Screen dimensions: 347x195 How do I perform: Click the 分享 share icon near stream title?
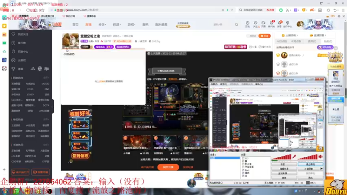250,47
